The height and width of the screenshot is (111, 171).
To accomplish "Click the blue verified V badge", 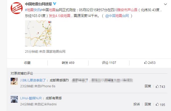I will 55,4.
